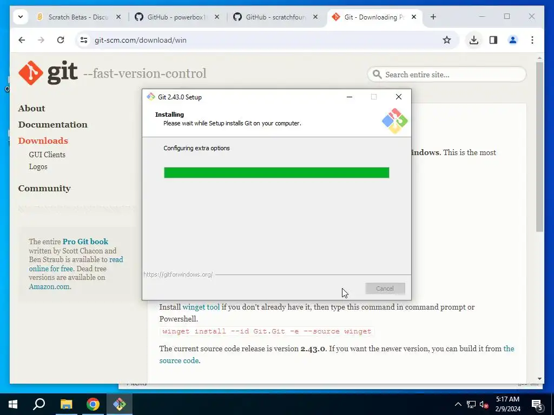Click the Git for Windows logo in installer
The width and height of the screenshot is (554, 415).
point(394,121)
